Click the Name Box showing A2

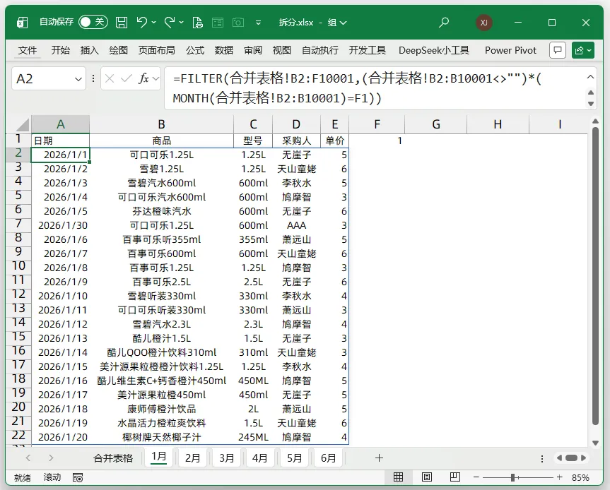[43, 79]
